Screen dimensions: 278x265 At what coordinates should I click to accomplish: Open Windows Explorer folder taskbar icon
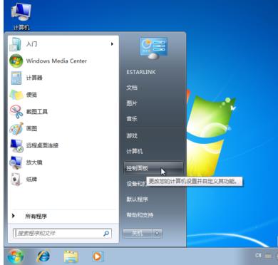71,256
